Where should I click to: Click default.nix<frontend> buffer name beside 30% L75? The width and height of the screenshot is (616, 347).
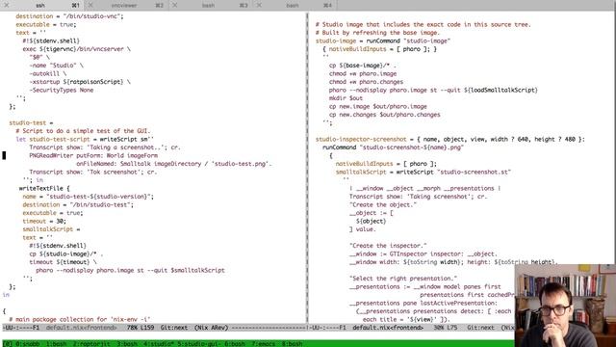pyautogui.click(x=388, y=328)
